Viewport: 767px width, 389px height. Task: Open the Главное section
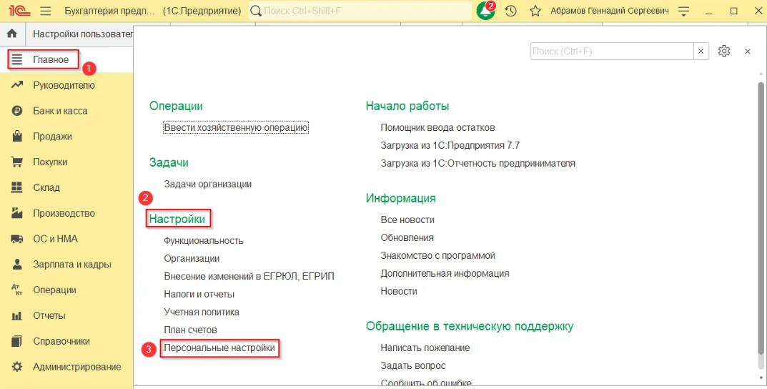pos(50,59)
